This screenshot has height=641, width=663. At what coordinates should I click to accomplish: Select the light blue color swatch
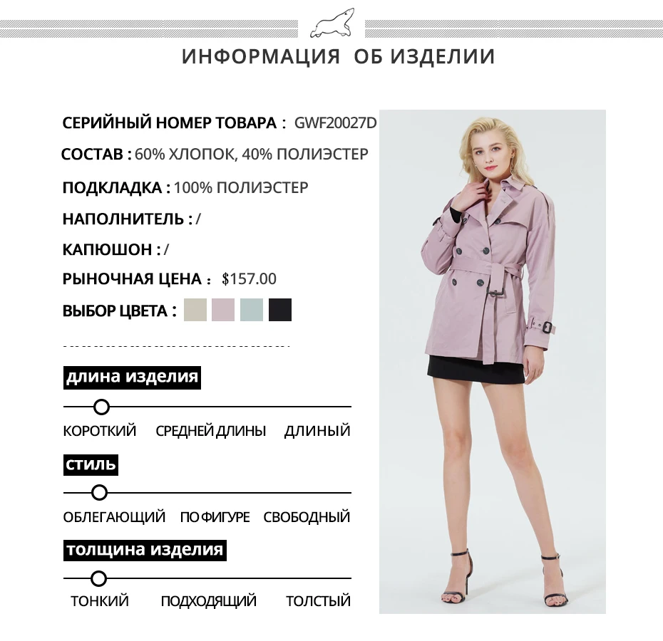(252, 310)
